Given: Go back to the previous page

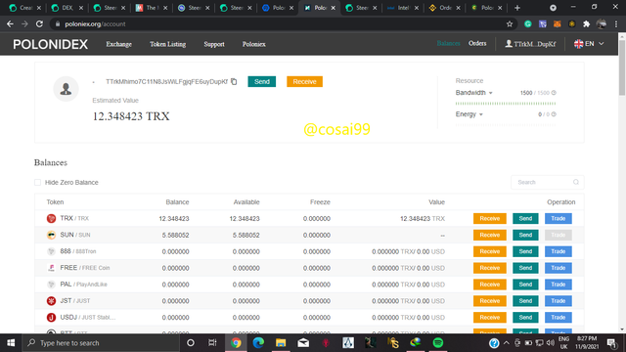Looking at the screenshot, I should pyautogui.click(x=10, y=23).
